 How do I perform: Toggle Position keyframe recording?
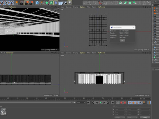tap(130, 102)
